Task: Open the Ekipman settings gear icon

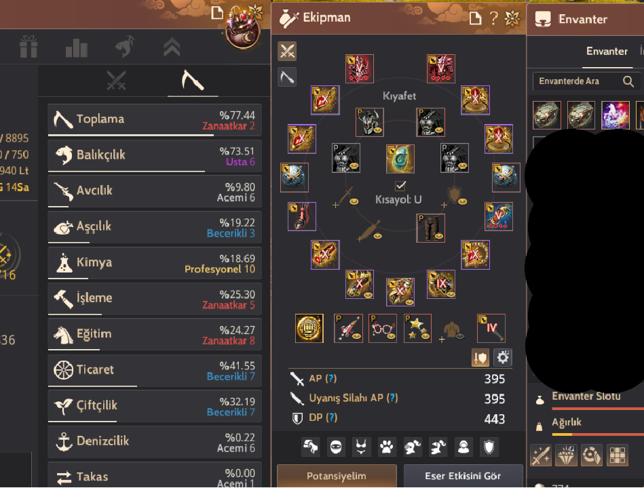Action: (503, 358)
